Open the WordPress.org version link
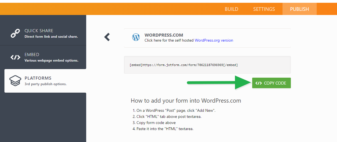337x142 pixels. tap(214, 40)
